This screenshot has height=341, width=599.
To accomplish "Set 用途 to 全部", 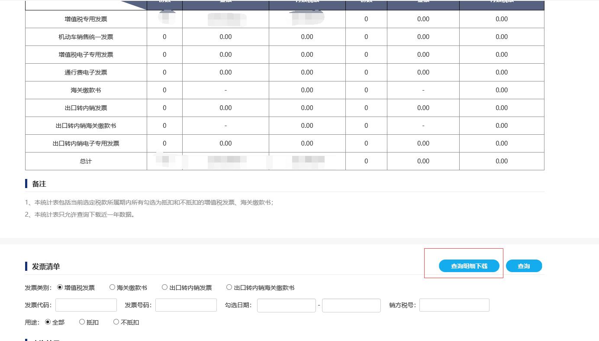I will tap(48, 322).
